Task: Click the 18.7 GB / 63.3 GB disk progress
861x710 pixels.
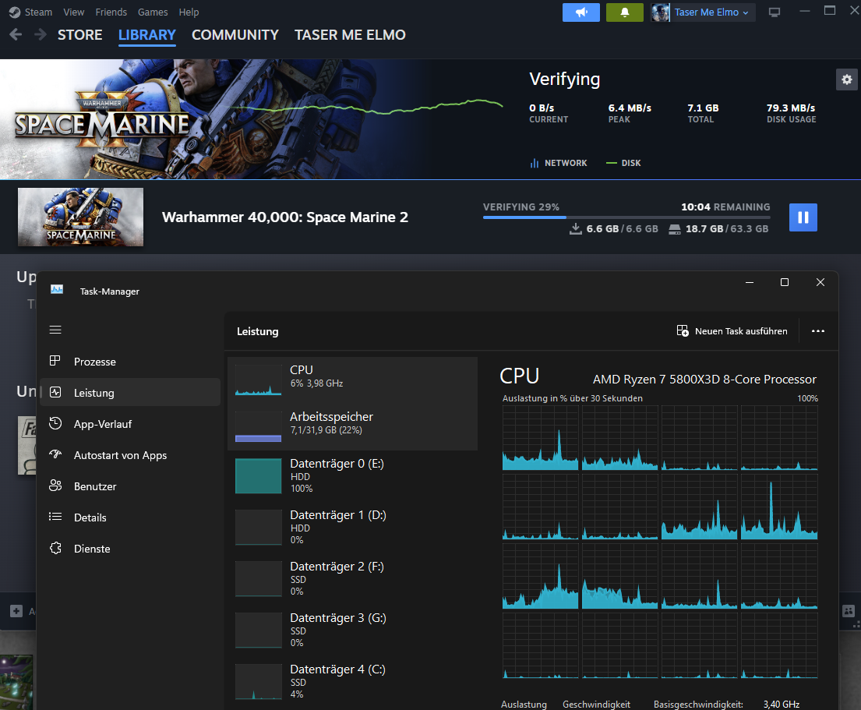Action: [x=718, y=229]
